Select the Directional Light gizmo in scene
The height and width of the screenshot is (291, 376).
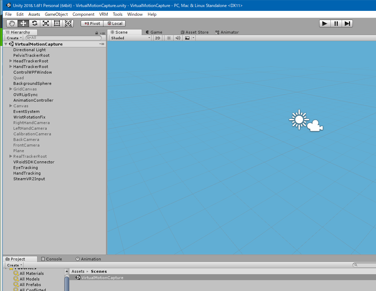coord(299,120)
